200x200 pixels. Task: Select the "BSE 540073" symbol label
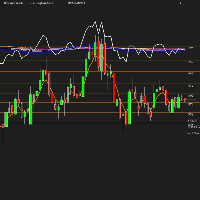click(76, 3)
